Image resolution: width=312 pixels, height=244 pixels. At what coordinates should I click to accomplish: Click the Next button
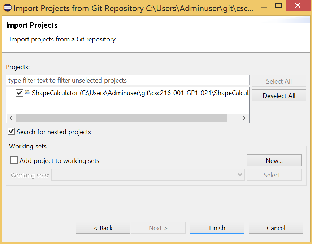[158, 228]
